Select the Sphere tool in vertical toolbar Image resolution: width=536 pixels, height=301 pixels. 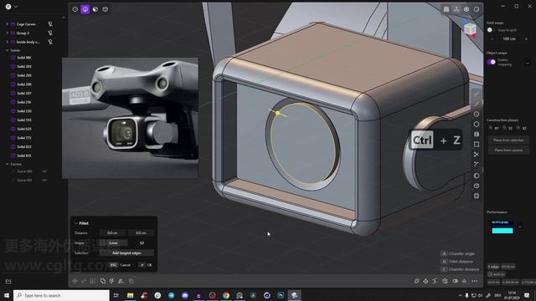(477, 176)
